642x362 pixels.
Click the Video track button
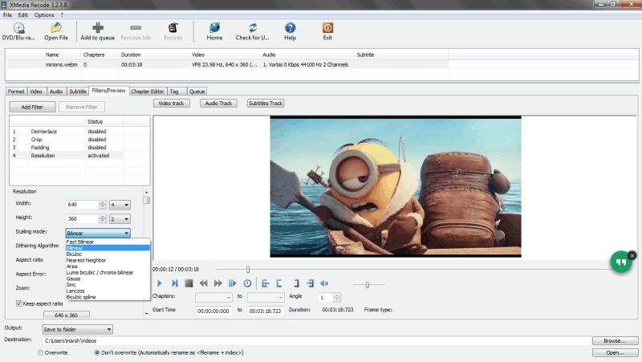point(172,104)
